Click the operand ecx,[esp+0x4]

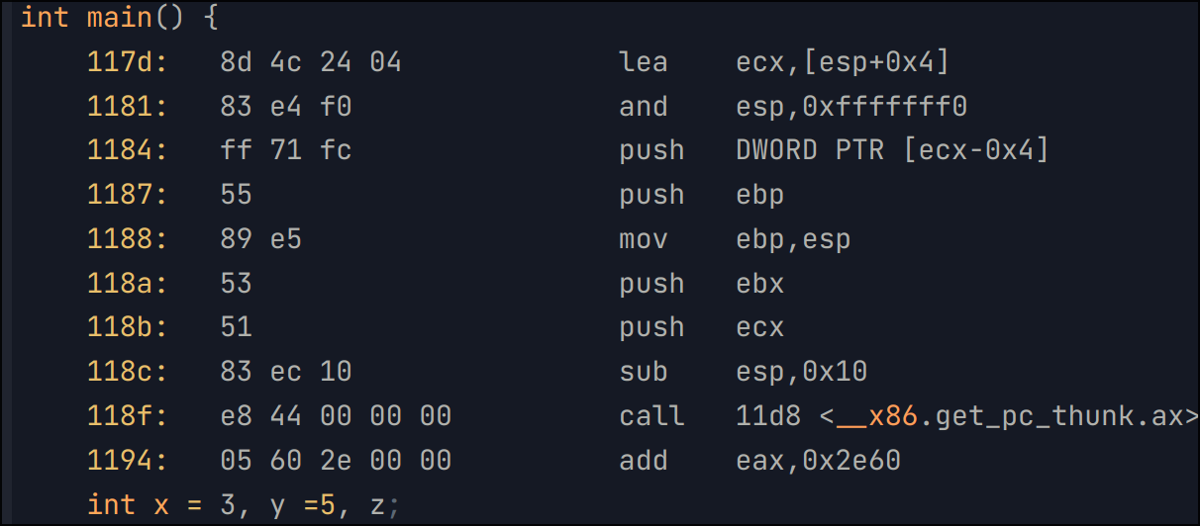coord(843,62)
